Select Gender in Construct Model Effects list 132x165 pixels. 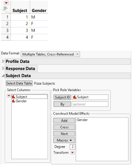pyautogui.click(x=82, y=120)
